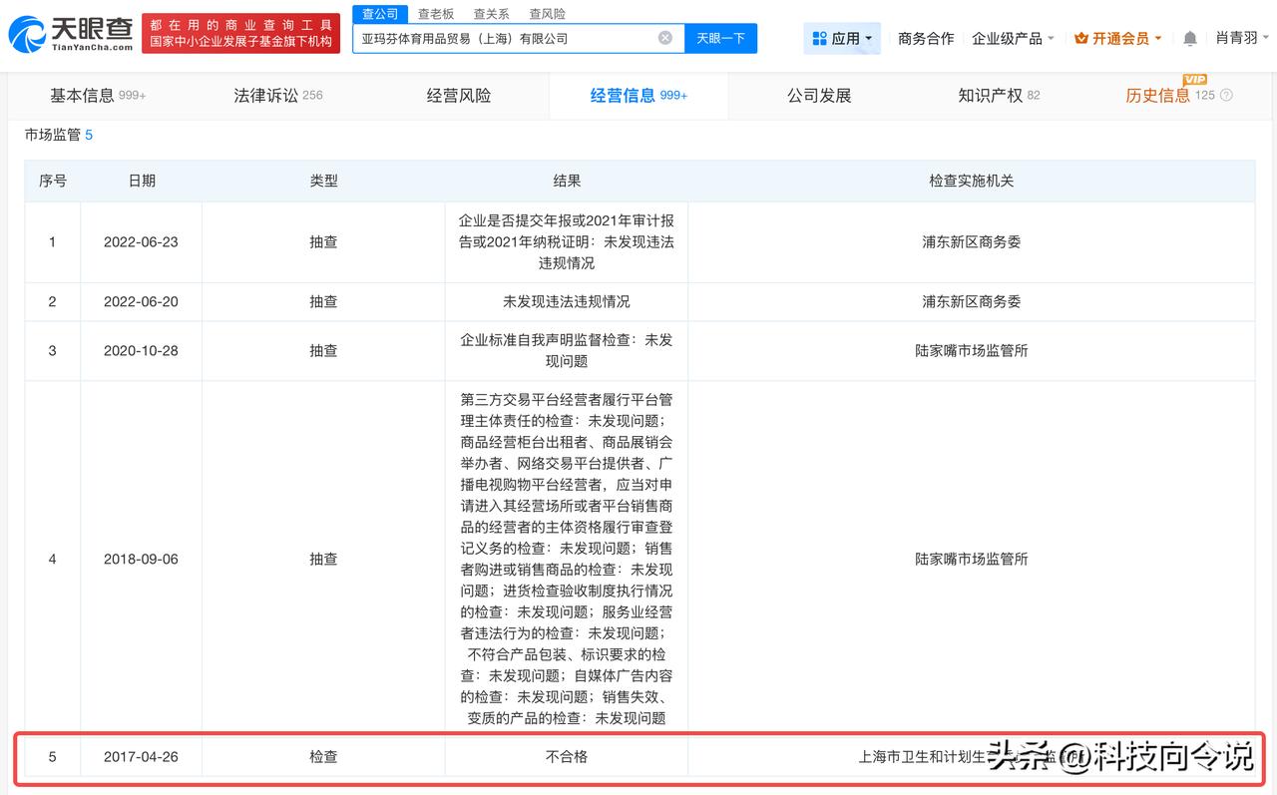Open the 肖青羽 account menu
The width and height of the screenshot is (1277, 795).
click(1242, 38)
